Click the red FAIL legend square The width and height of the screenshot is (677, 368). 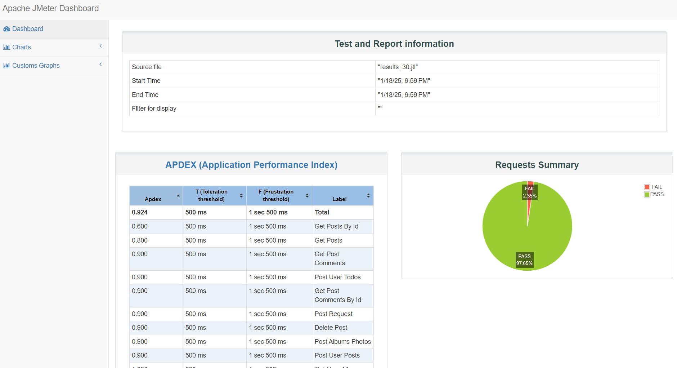tap(647, 187)
